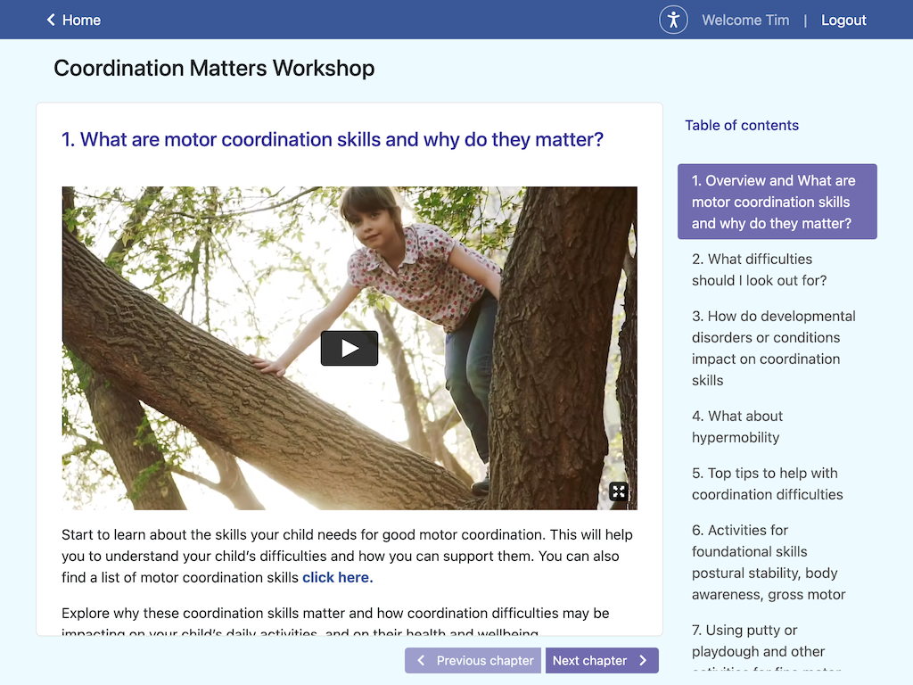Play the tree climbing video

(350, 349)
